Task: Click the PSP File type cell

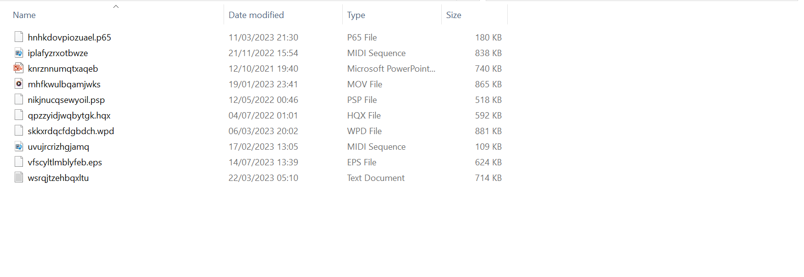Action: click(x=362, y=100)
